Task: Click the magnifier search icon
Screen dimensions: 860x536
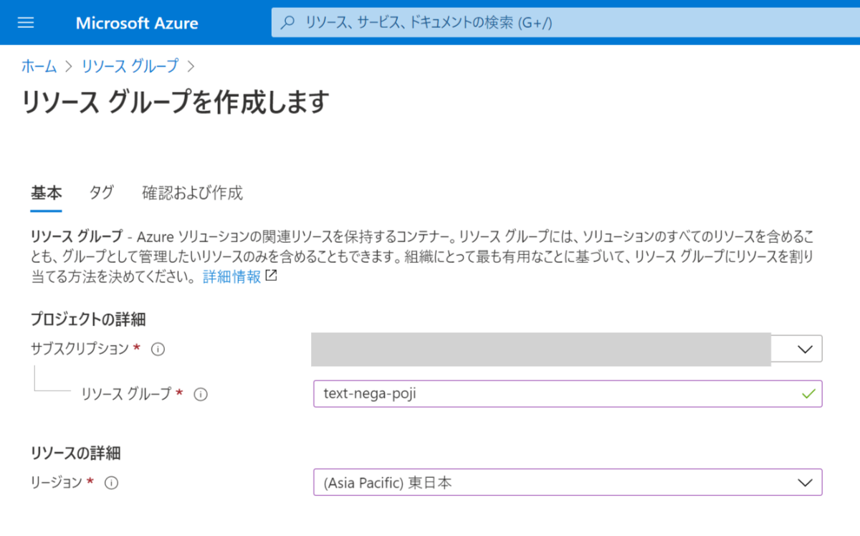Action: click(x=288, y=22)
